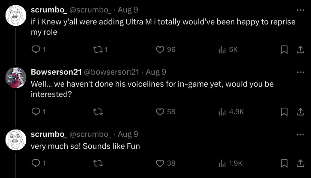Screen dimensions: 311x178
Task: Repost scrumbo_'s first tweet with 1 repost
Action: coord(98,50)
